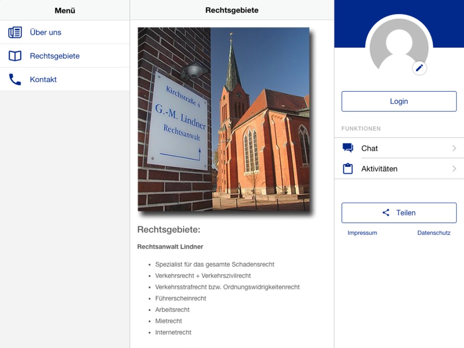Click the Teilen share button
464x348 pixels.
point(399,213)
